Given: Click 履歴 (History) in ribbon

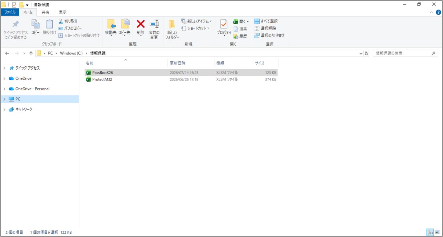Looking at the screenshot, I should point(240,36).
